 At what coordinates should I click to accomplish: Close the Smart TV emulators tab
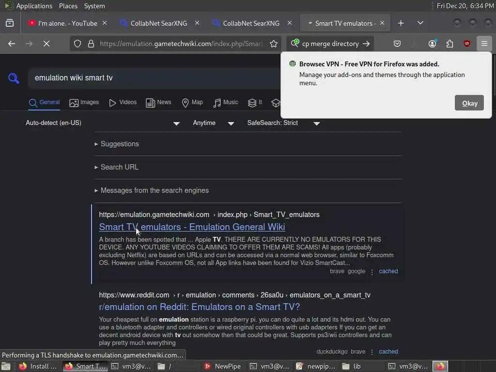click(382, 23)
